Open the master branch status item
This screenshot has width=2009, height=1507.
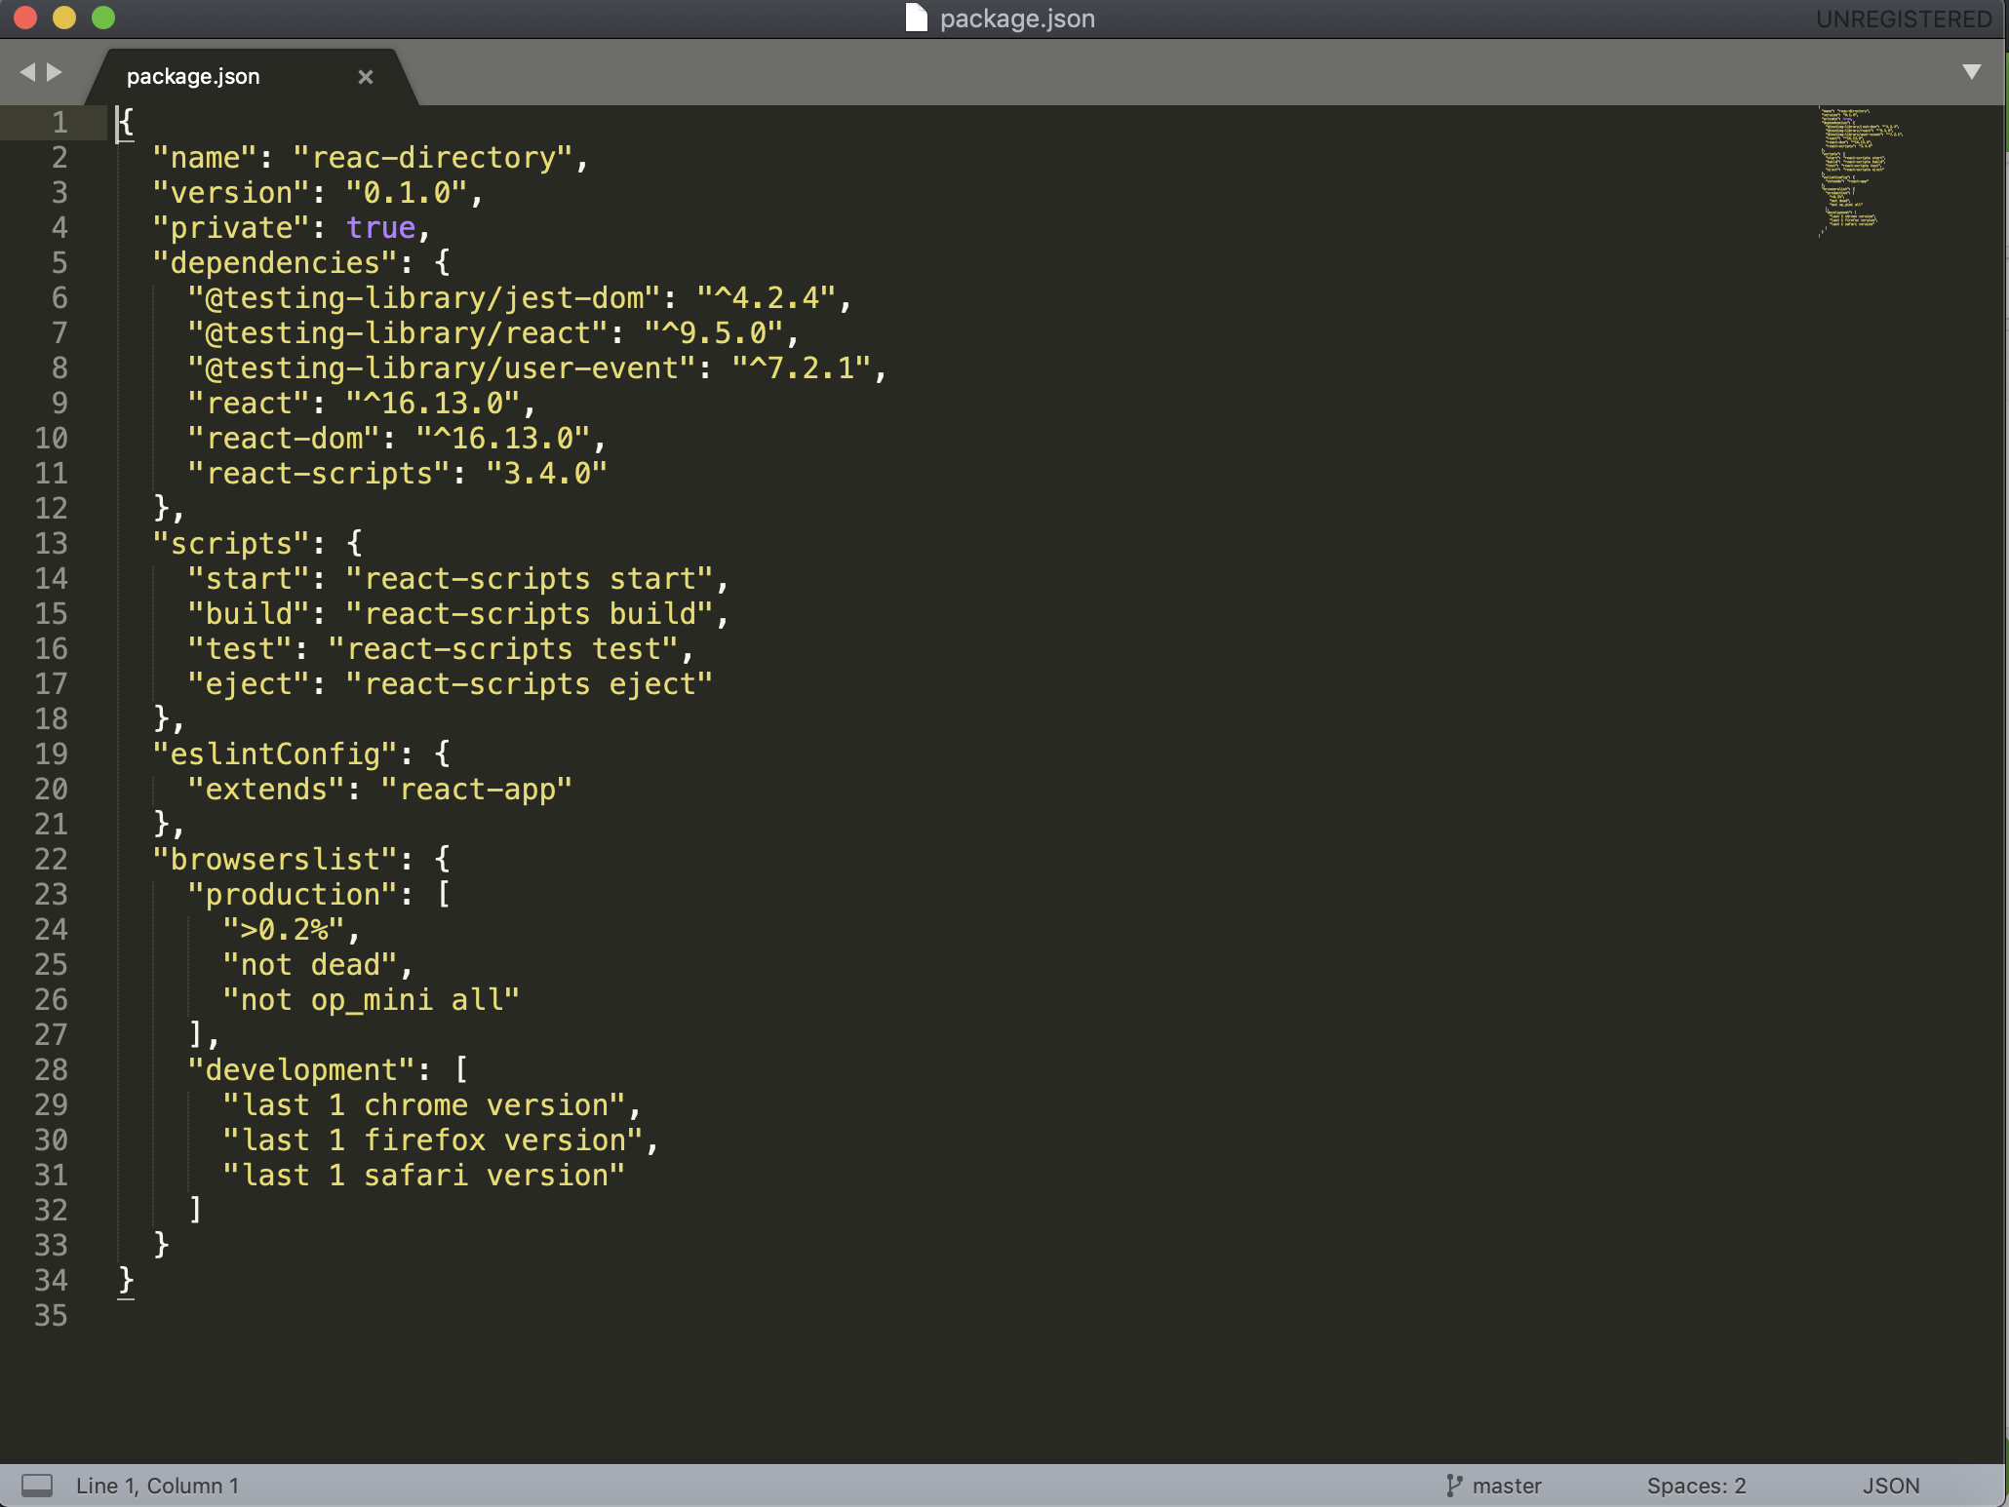[x=1507, y=1486]
